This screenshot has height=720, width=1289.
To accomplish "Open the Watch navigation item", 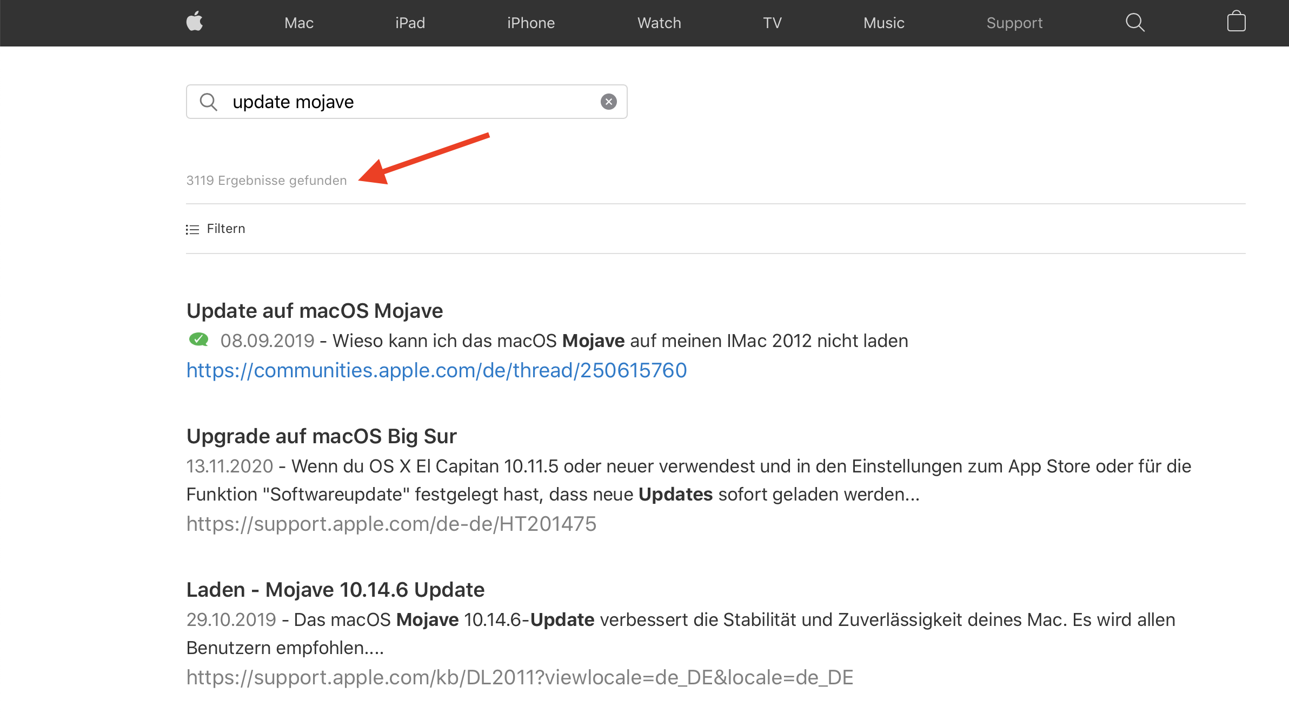I will 659,23.
